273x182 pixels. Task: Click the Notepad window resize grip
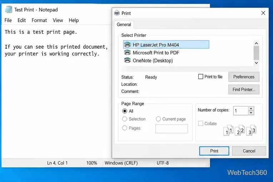208,165
